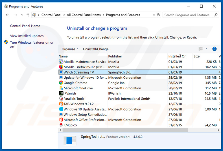Screen dimensions: 223x151
Task: Click the Mozilla Maintenance Service icon
Action: [x=61, y=62]
